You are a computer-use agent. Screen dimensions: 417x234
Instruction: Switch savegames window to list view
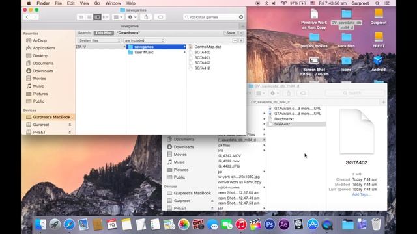click(x=89, y=17)
